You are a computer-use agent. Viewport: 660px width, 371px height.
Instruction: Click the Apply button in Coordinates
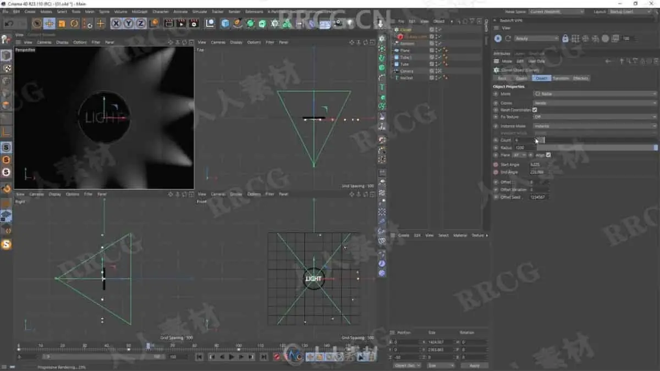474,366
